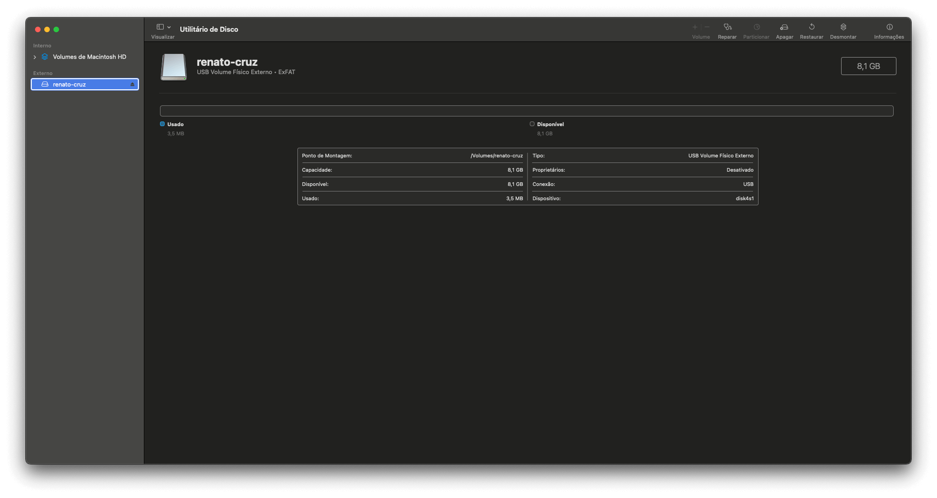Screen dimensions: 937x498
Task: Click the disk usage bar
Action: pyautogui.click(x=526, y=111)
